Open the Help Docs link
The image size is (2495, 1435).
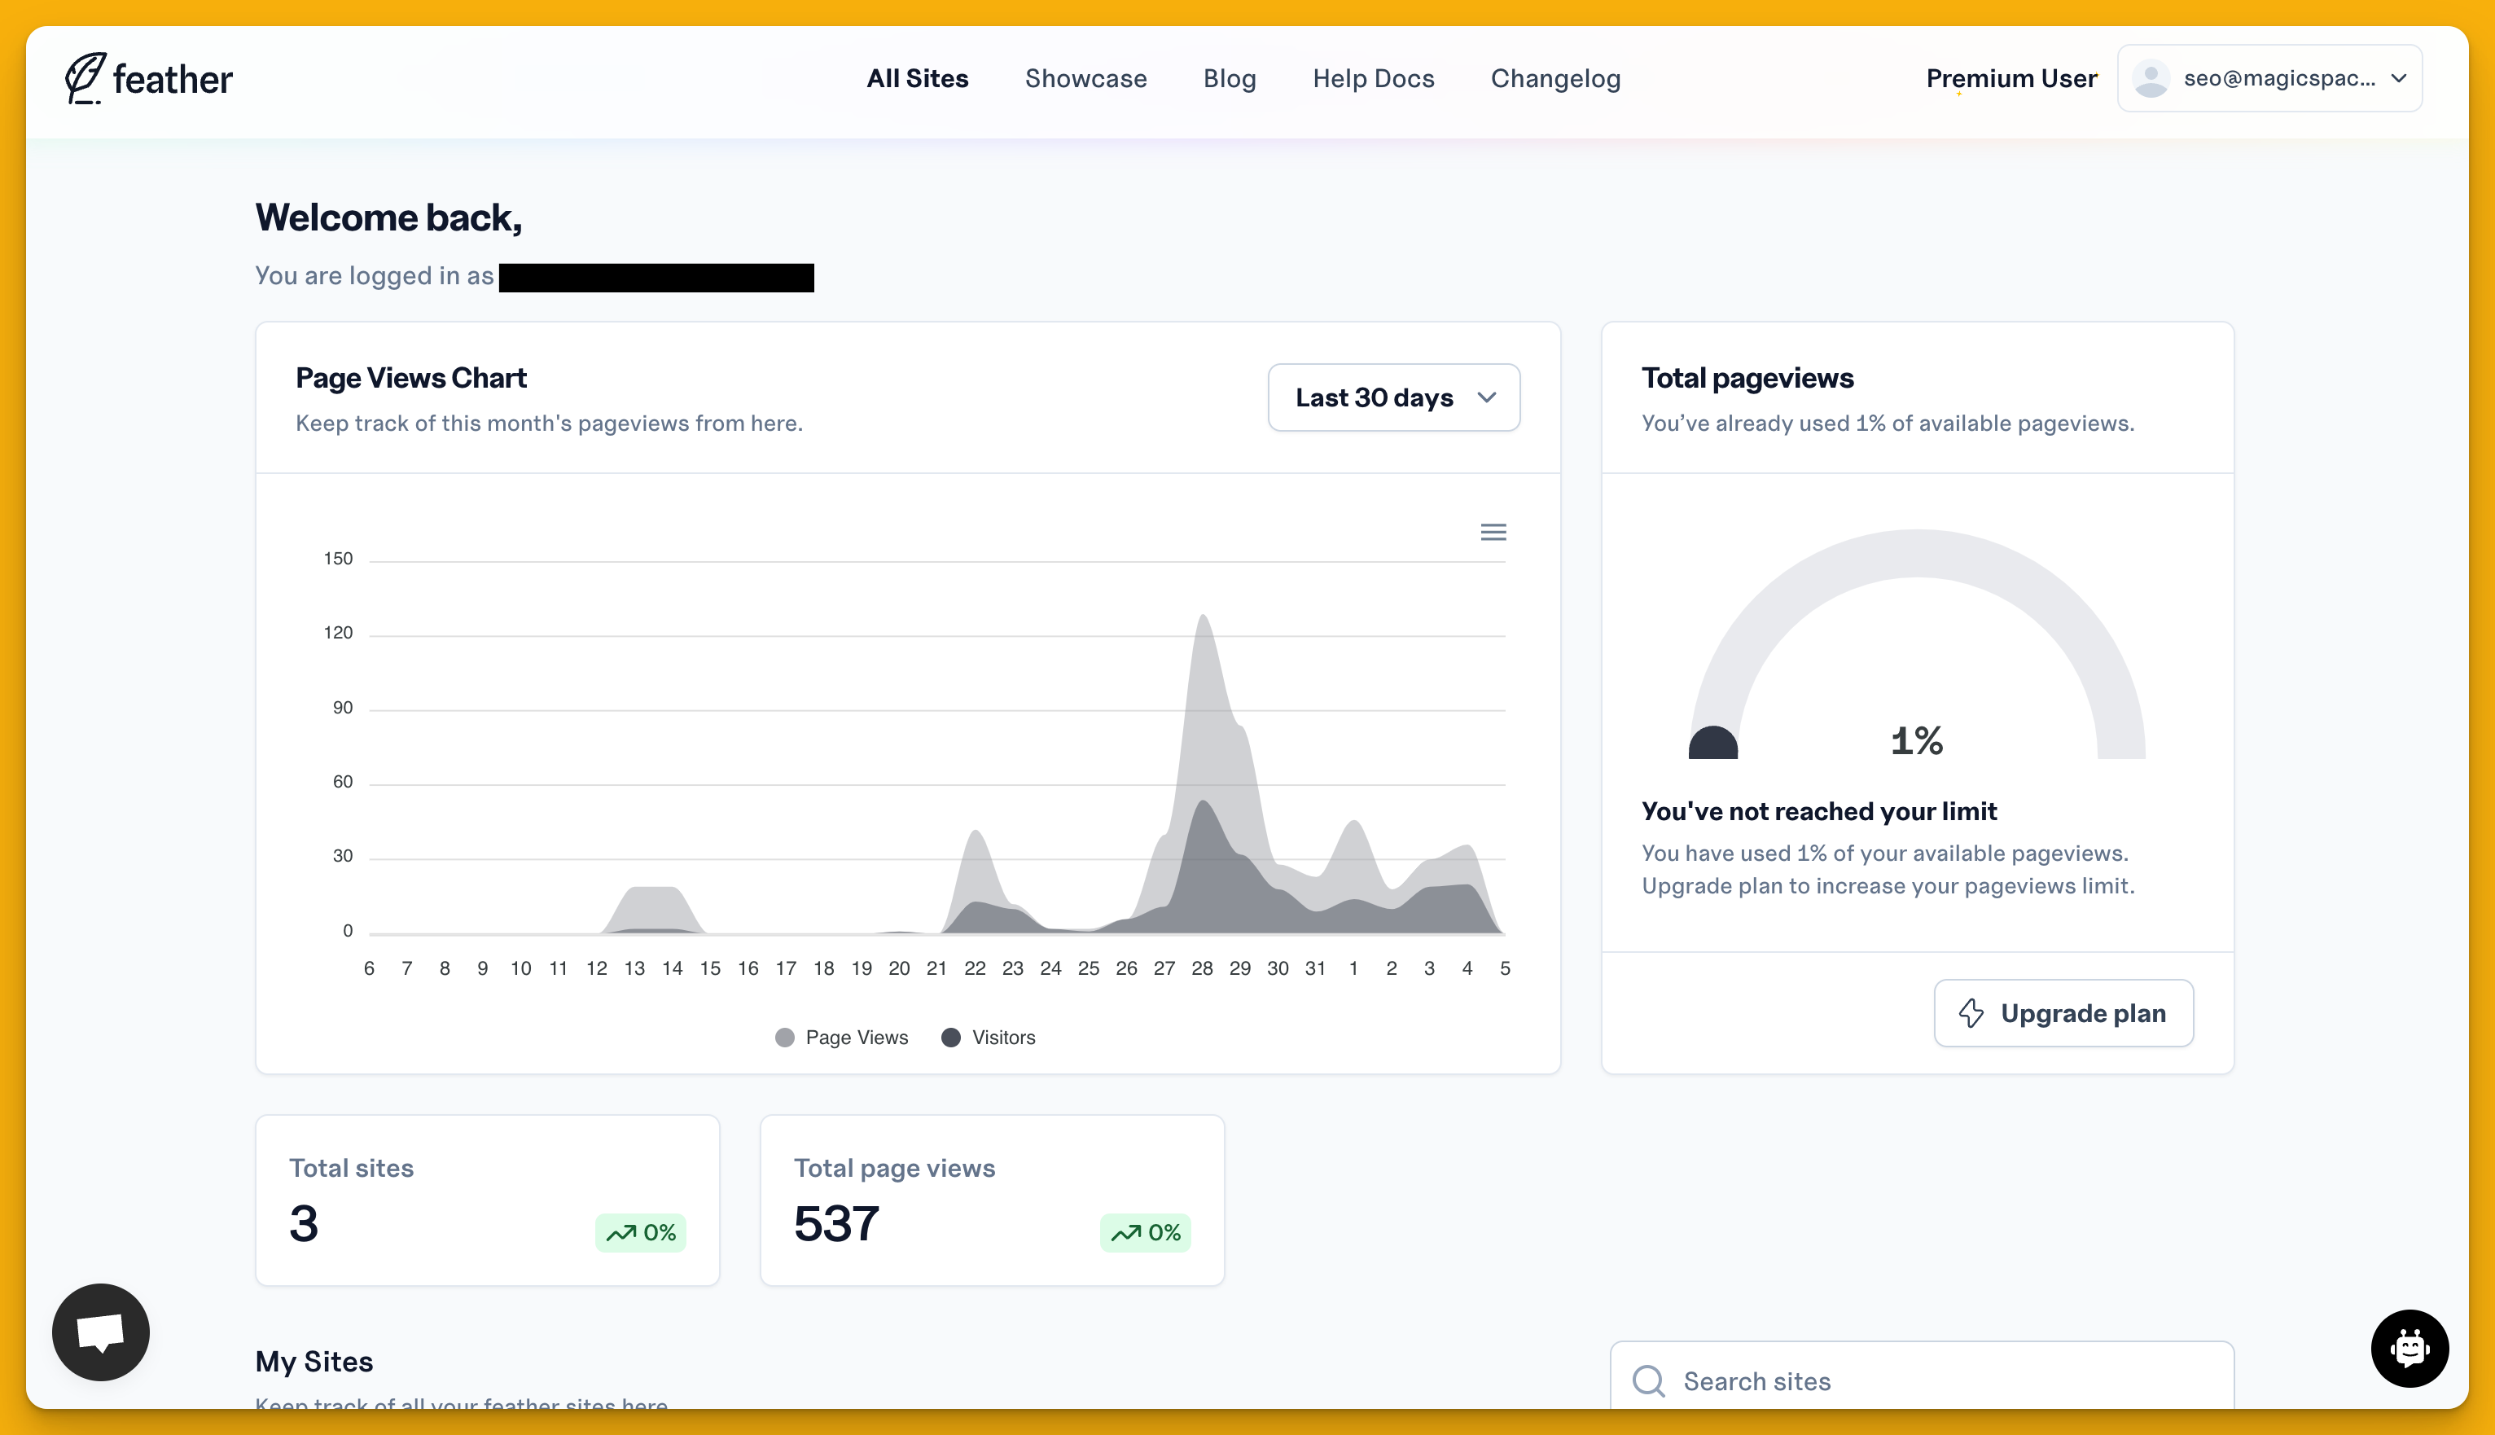[x=1373, y=78]
